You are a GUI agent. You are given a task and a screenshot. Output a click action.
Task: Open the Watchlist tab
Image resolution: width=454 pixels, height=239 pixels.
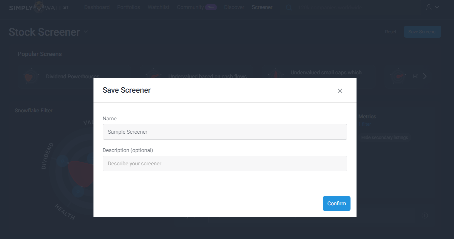159,7
